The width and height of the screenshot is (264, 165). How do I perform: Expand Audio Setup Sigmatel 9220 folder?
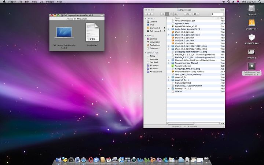pos(169,29)
